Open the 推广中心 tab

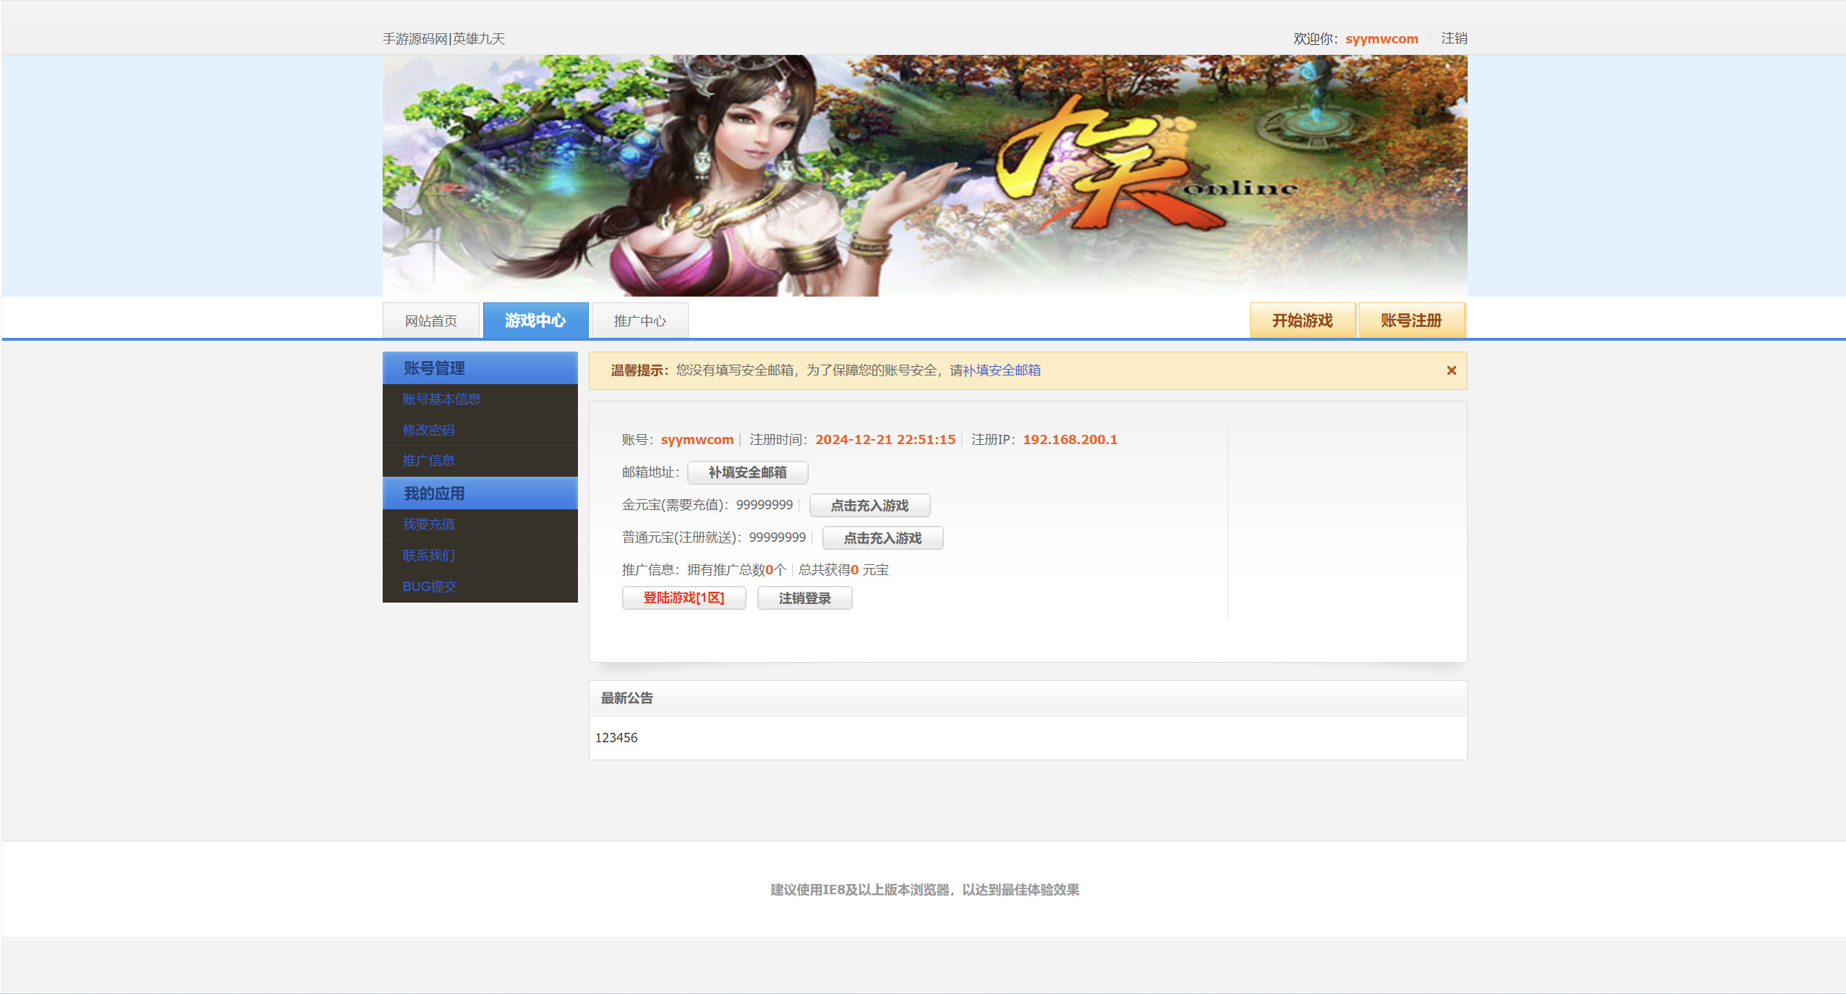[x=639, y=320]
